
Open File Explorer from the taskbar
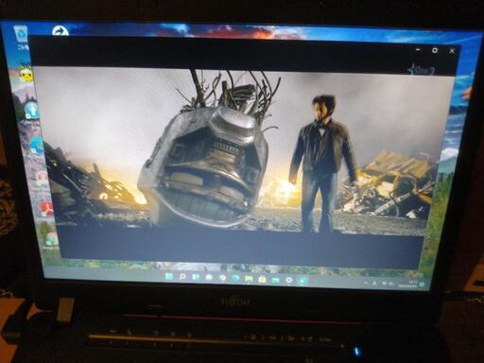click(x=249, y=279)
